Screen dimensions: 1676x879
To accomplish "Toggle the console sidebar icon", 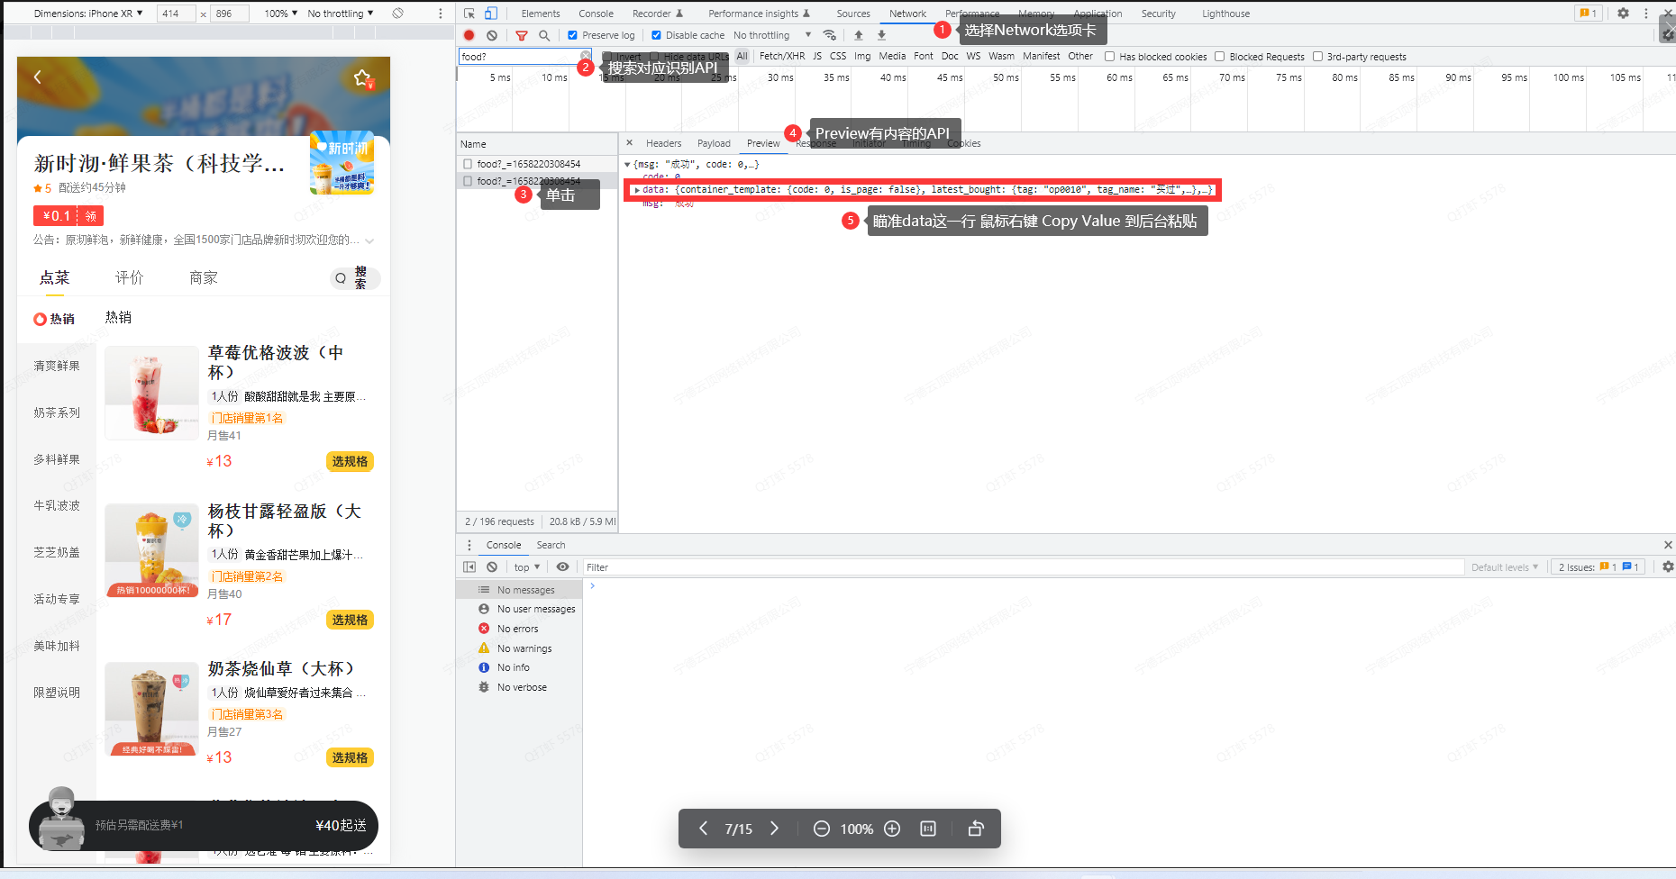I will [469, 566].
